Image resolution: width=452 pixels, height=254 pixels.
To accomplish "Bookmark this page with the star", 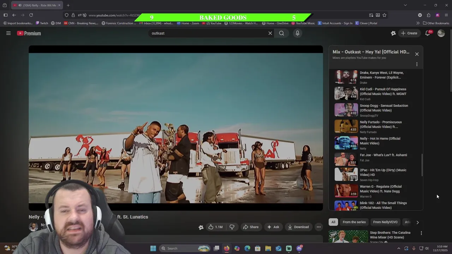I will click(x=384, y=15).
